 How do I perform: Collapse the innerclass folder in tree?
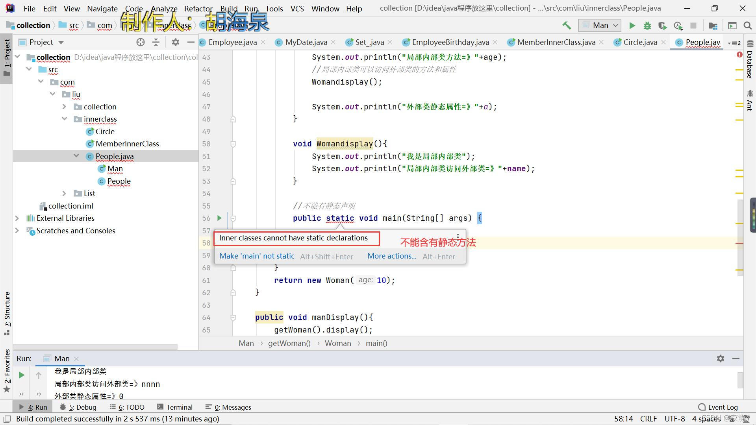tap(65, 119)
